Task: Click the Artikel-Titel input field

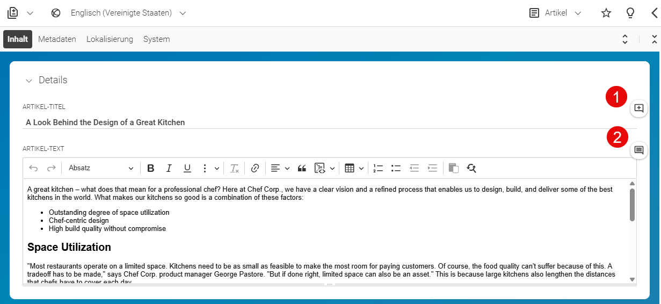Action: pyautogui.click(x=330, y=122)
